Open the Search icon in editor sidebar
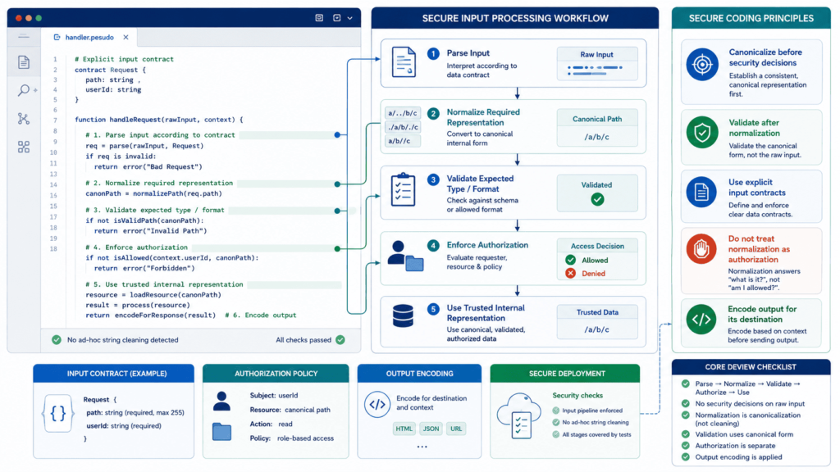Image resolution: width=840 pixels, height=472 pixels. click(24, 90)
